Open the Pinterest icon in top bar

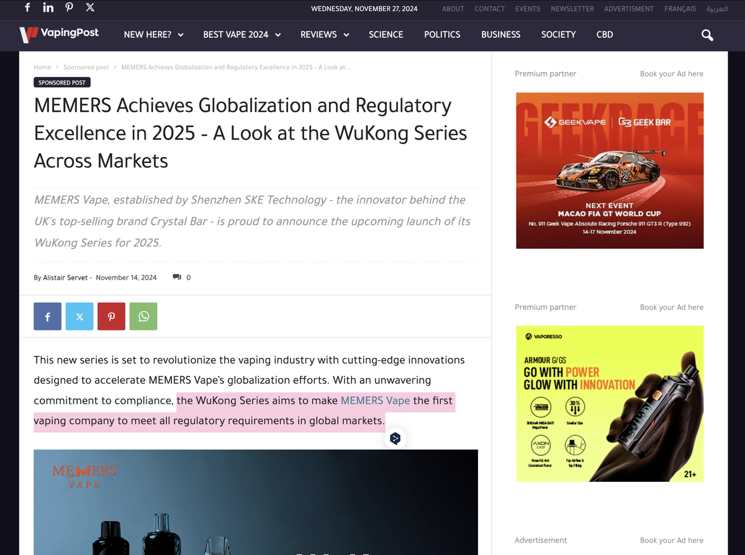[69, 8]
